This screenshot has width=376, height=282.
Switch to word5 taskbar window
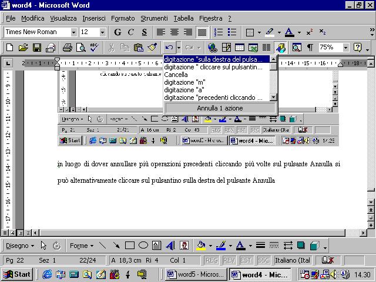(196, 274)
